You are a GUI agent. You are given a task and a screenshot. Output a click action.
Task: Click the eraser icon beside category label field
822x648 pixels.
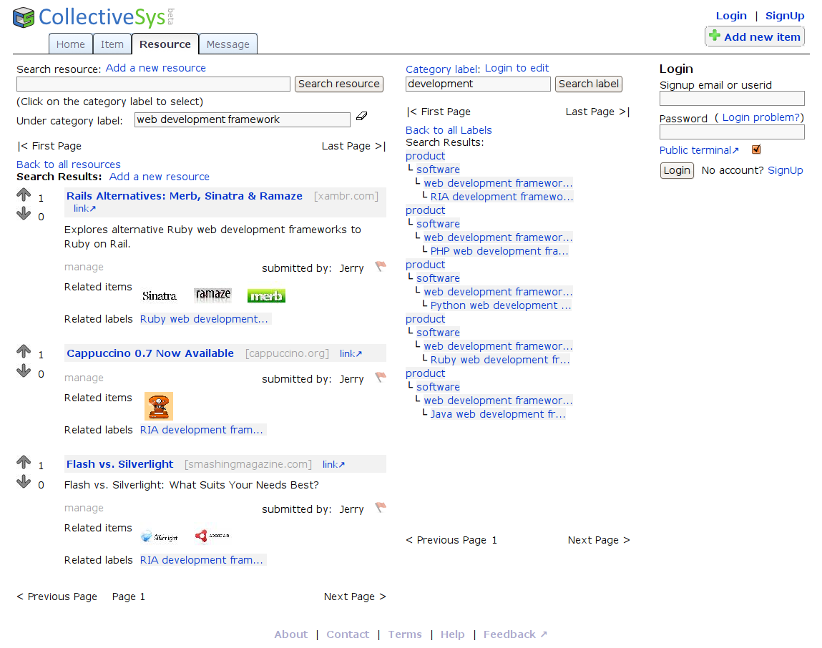pyautogui.click(x=361, y=116)
